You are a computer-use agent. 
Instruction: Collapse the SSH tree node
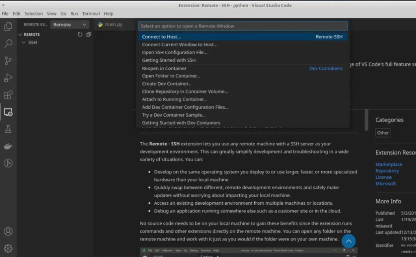point(23,42)
